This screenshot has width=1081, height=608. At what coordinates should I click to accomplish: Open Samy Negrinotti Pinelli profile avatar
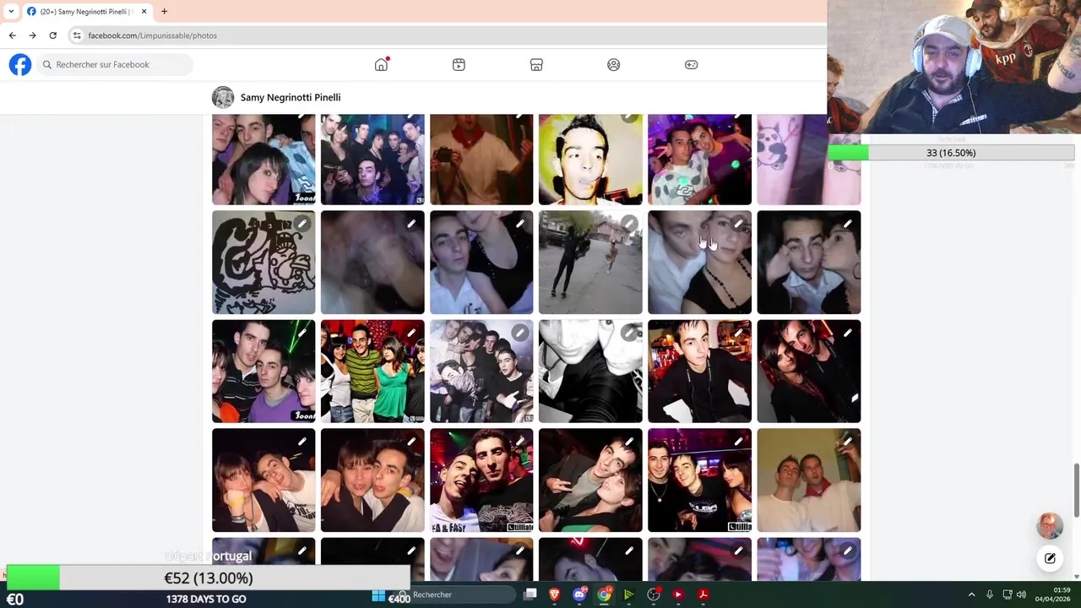223,97
